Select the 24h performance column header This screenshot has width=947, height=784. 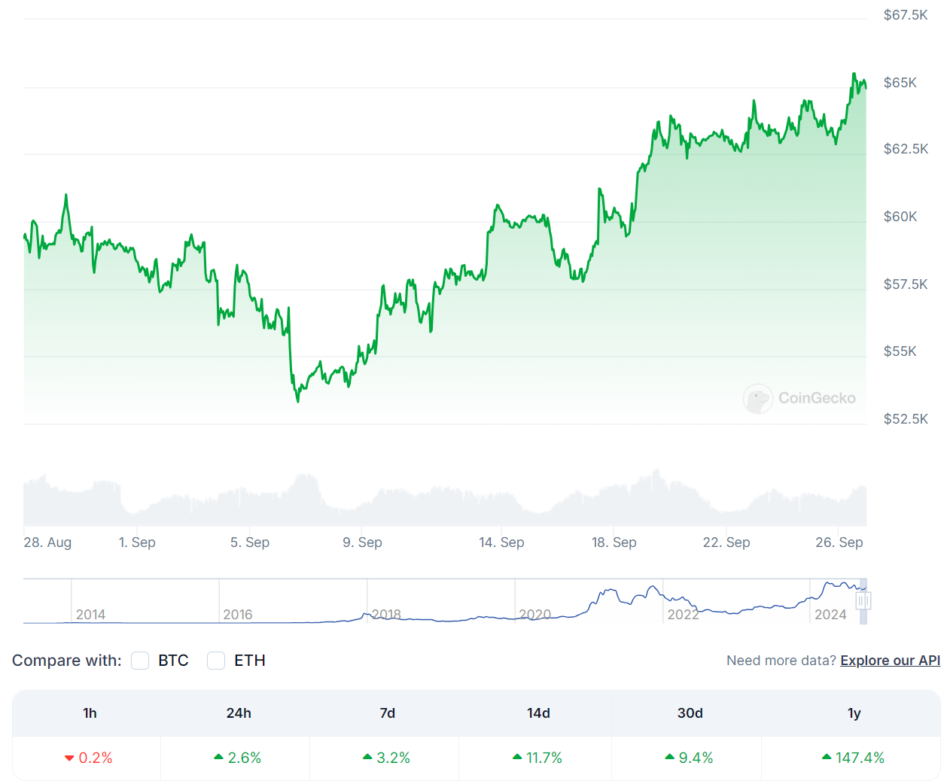[x=239, y=713]
